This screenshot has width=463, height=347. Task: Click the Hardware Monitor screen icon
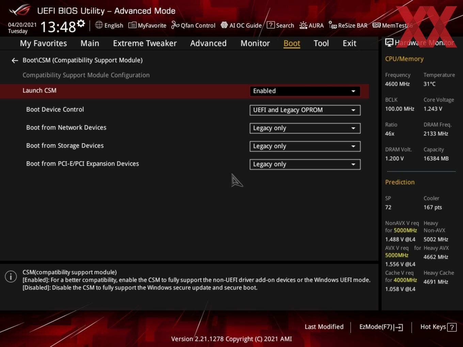(x=389, y=43)
